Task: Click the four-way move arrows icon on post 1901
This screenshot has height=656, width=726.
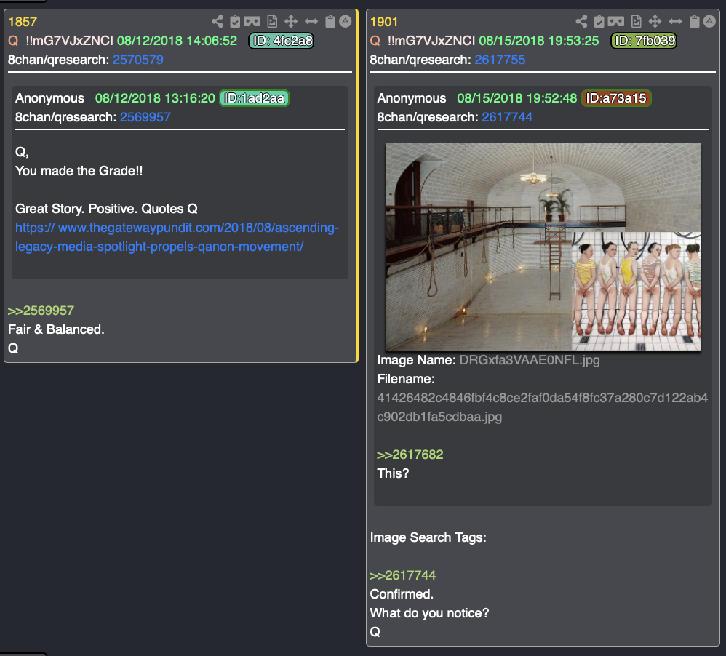Action: pyautogui.click(x=655, y=21)
